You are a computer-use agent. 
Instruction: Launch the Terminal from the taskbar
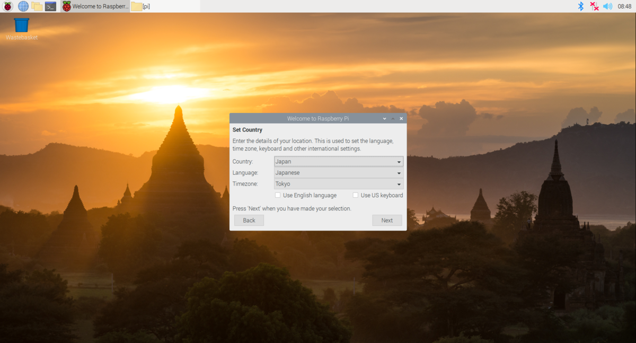pyautogui.click(x=50, y=6)
